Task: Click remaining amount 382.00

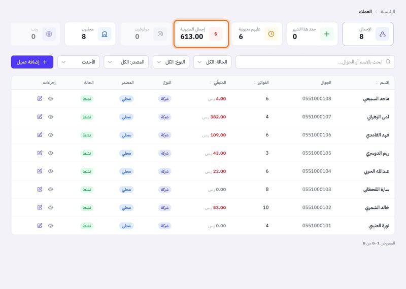Action: [x=218, y=117]
